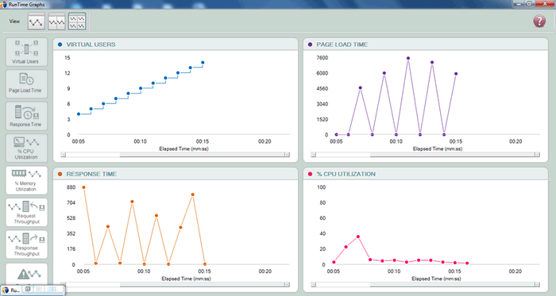The height and width of the screenshot is (296, 556).
Task: Click RunTime Graphs title bar icon
Action: [x=3, y=4]
